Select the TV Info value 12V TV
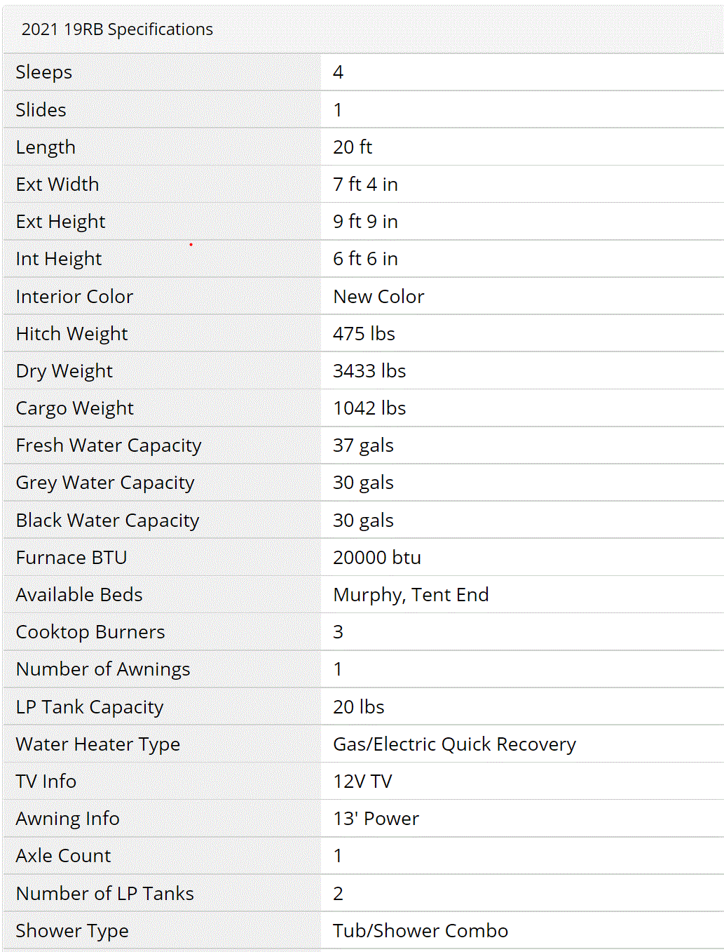This screenshot has height=952, width=724. 362,782
